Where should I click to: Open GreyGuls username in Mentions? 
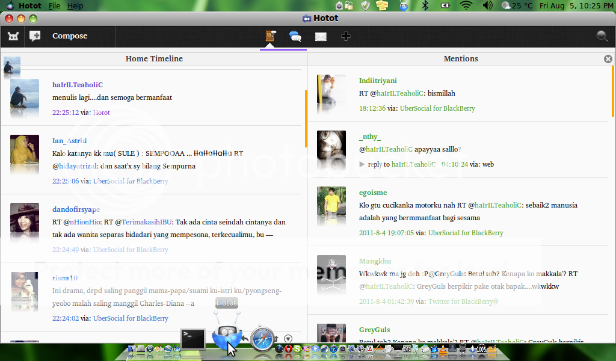(374, 330)
